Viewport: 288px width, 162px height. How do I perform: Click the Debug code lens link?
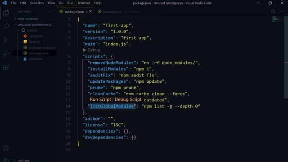click(94, 50)
